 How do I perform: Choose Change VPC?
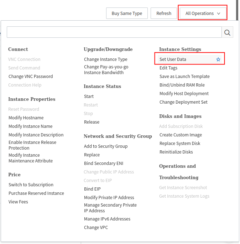pyautogui.click(x=96, y=228)
